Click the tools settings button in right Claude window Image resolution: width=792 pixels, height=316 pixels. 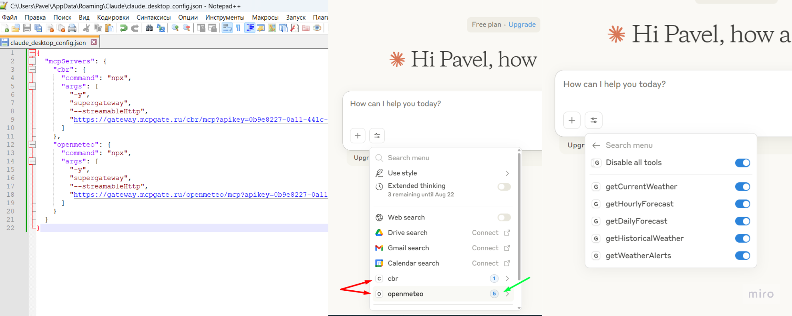(x=594, y=120)
